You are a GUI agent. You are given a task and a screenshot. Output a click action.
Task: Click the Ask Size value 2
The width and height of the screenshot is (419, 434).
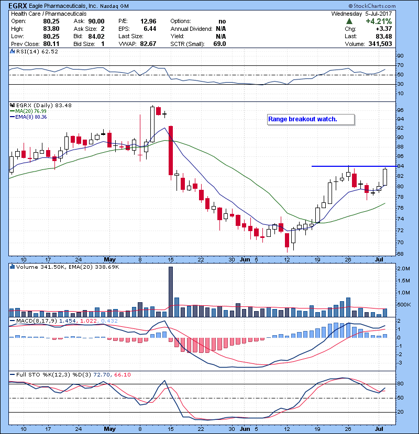[x=103, y=29]
